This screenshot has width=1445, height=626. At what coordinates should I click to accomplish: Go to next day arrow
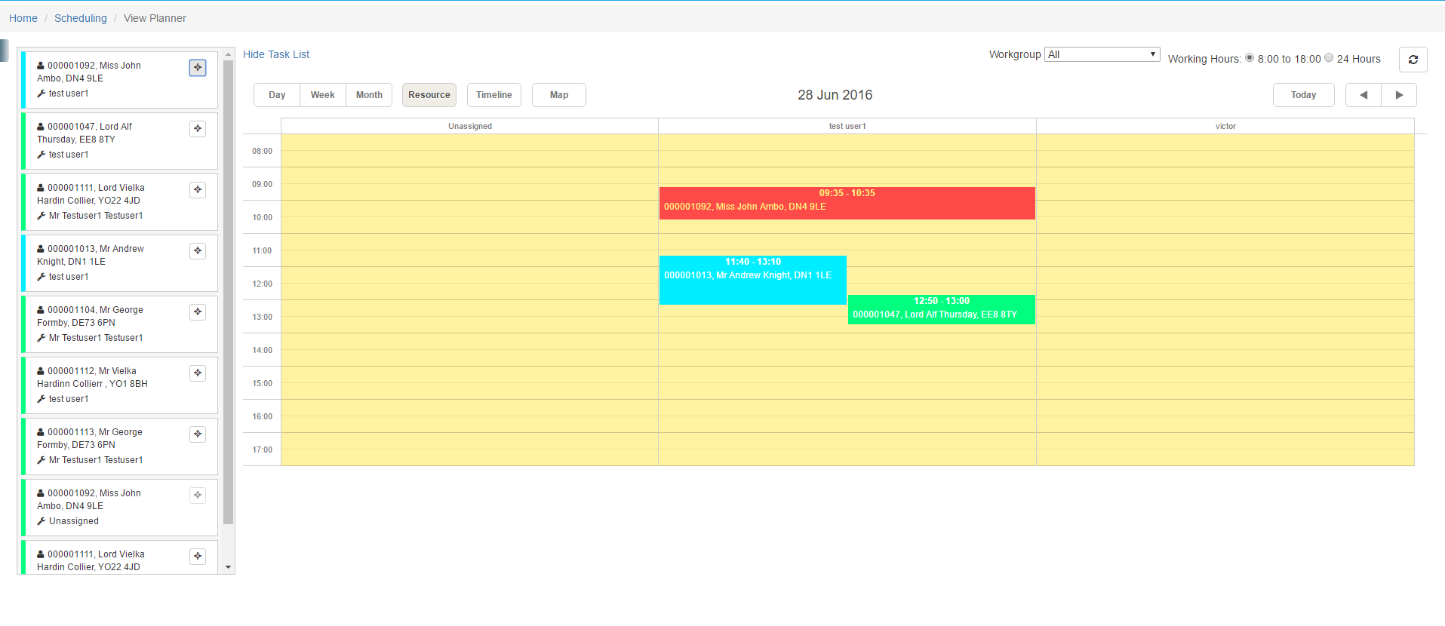(x=1399, y=95)
